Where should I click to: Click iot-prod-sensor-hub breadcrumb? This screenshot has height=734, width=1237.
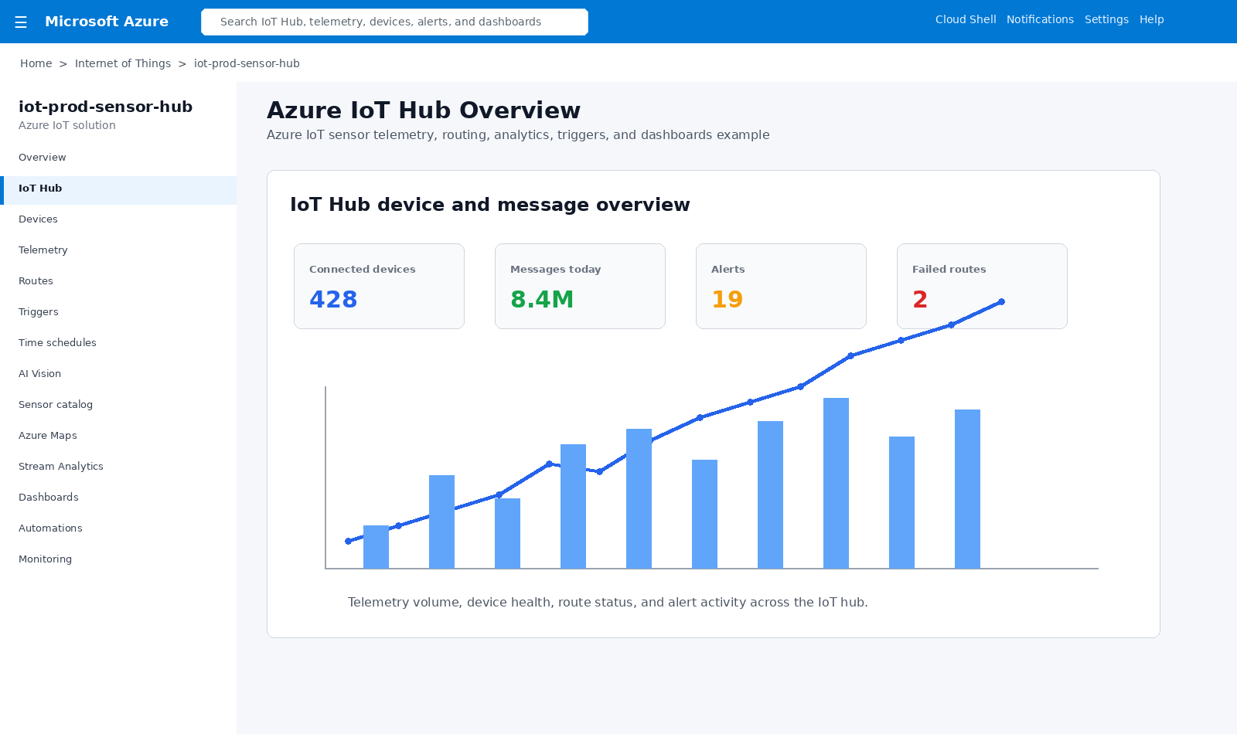(x=247, y=63)
